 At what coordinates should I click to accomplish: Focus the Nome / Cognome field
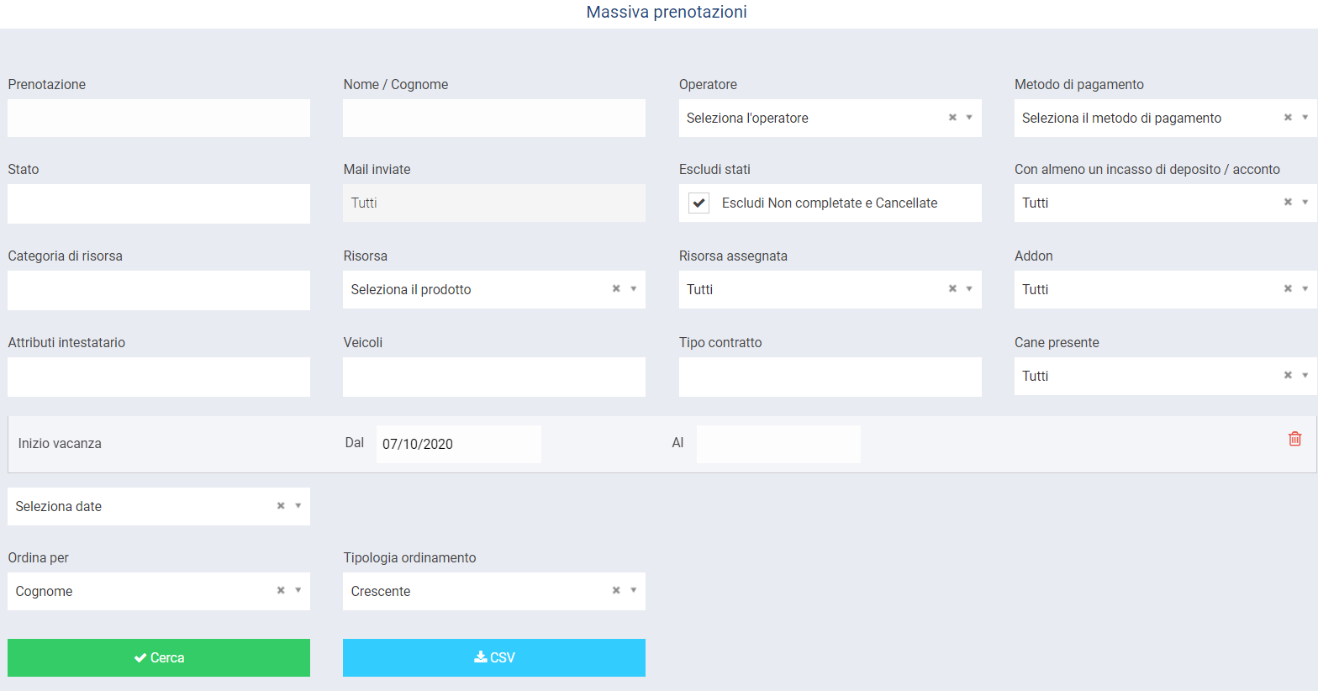494,118
